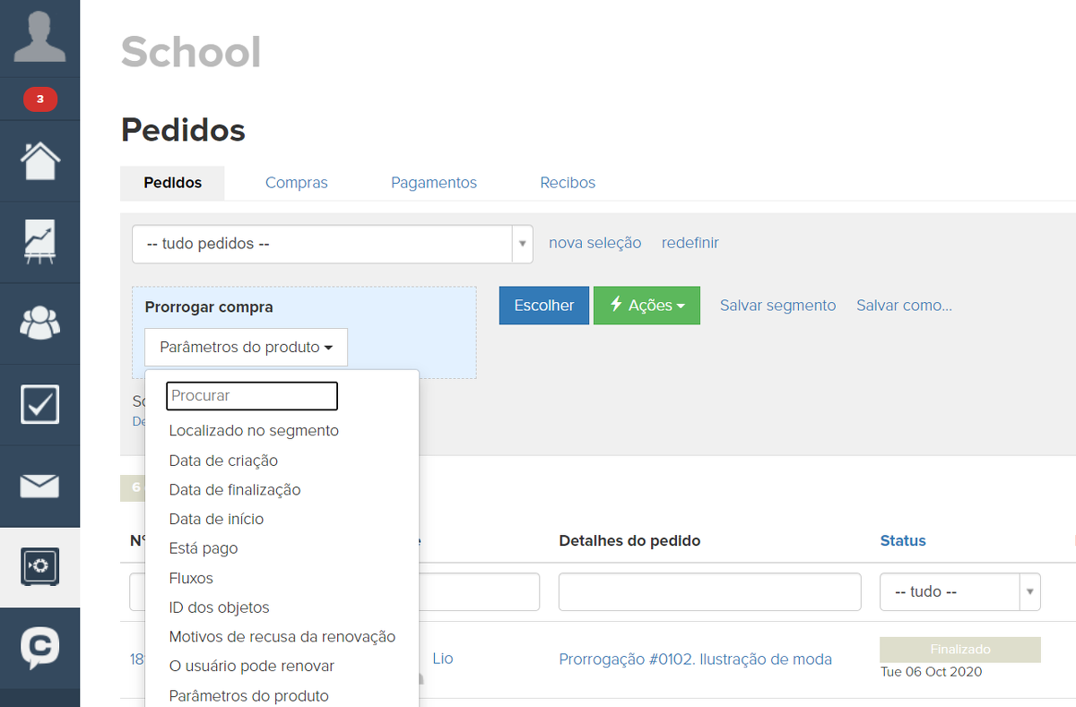Open the user profile avatar icon
The height and width of the screenshot is (707, 1076).
pyautogui.click(x=39, y=37)
